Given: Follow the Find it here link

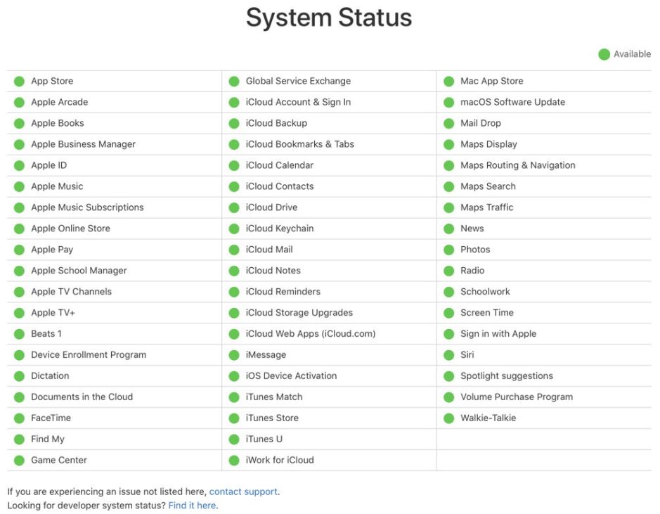Looking at the screenshot, I should (x=192, y=506).
